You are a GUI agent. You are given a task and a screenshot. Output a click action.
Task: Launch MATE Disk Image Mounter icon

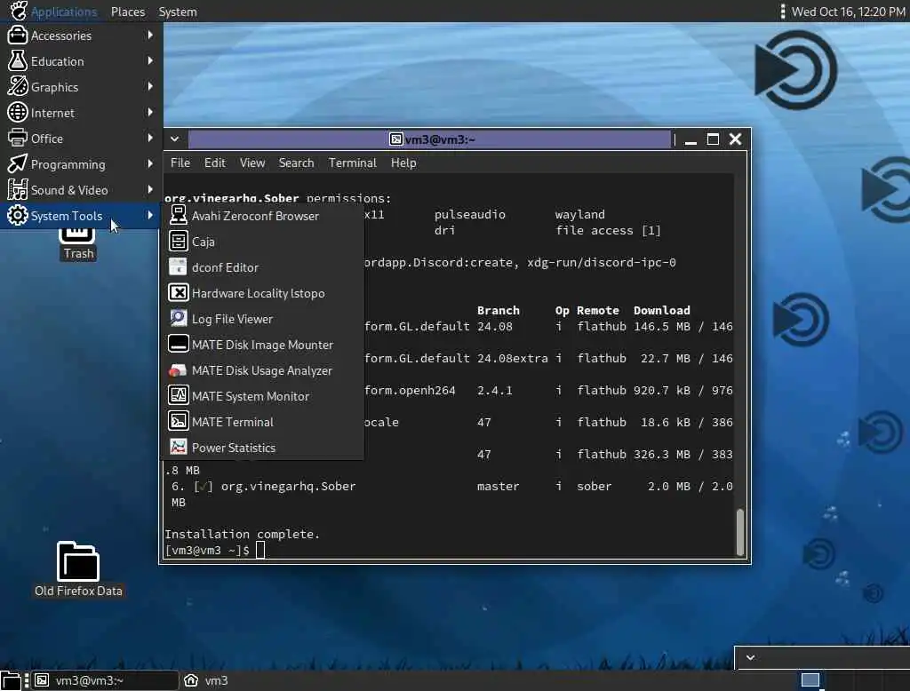(x=178, y=344)
